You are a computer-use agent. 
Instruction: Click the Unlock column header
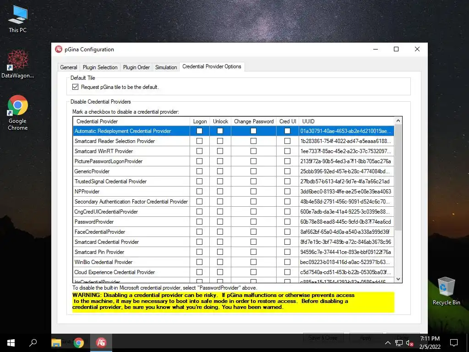point(220,121)
